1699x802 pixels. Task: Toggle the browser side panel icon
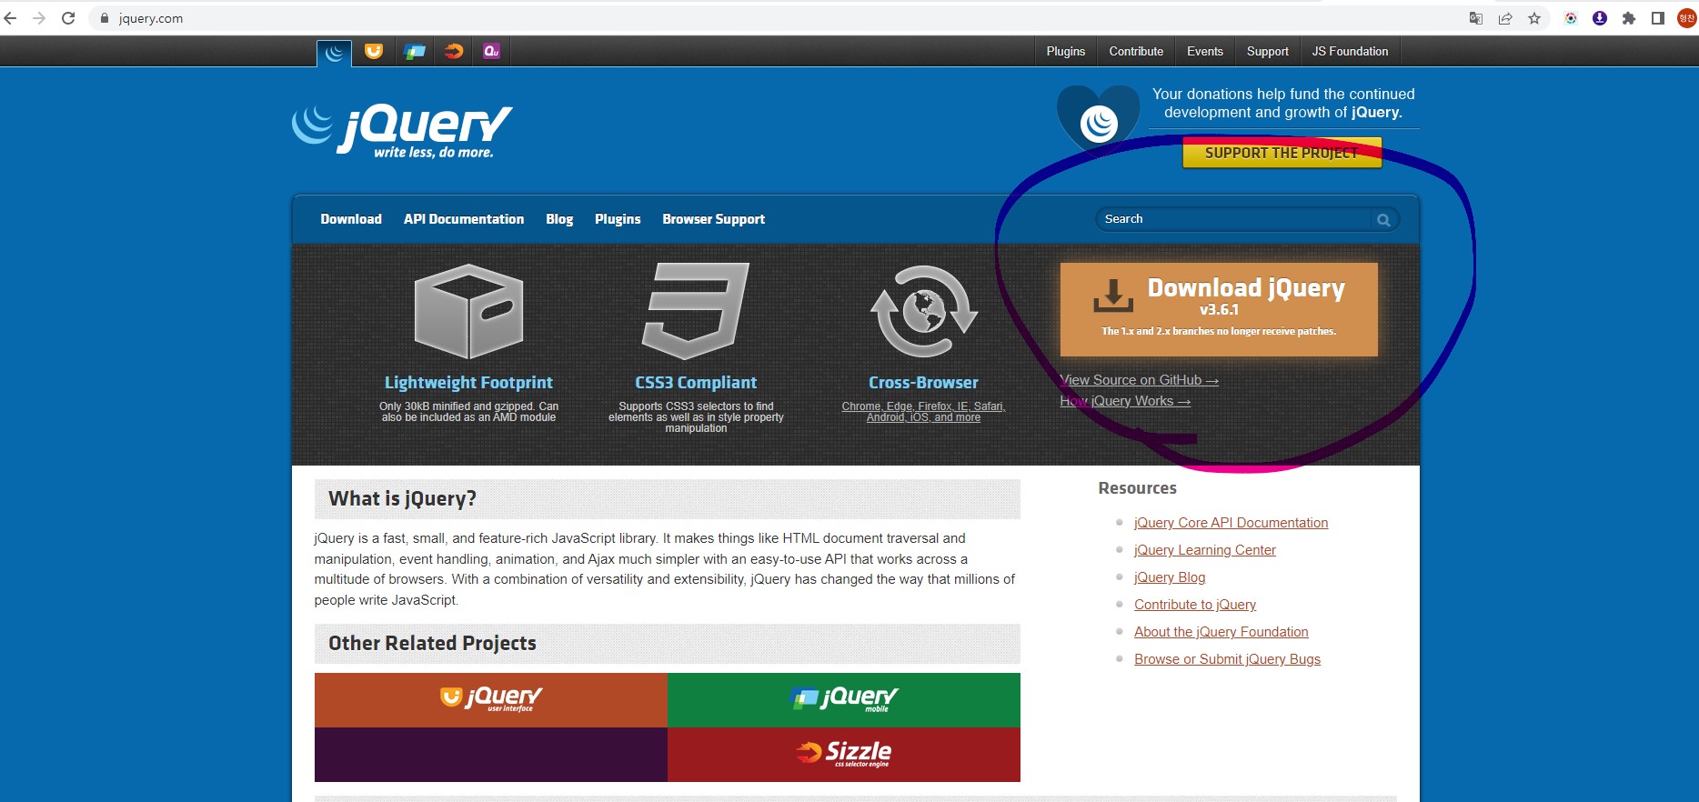(x=1658, y=18)
